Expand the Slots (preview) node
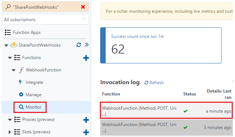Viewport: 235px width, 137px height. click(x=10, y=132)
